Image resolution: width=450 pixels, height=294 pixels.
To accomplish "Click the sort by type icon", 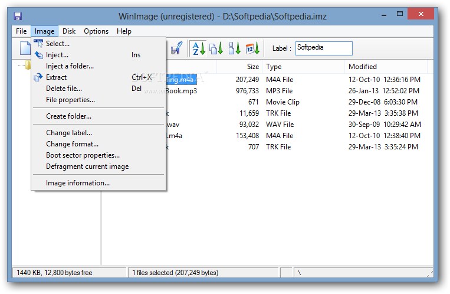I will tap(216, 48).
